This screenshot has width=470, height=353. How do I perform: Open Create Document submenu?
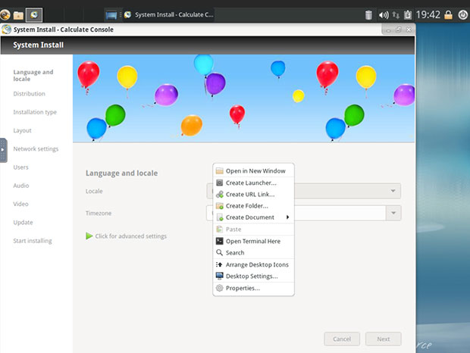[253, 217]
